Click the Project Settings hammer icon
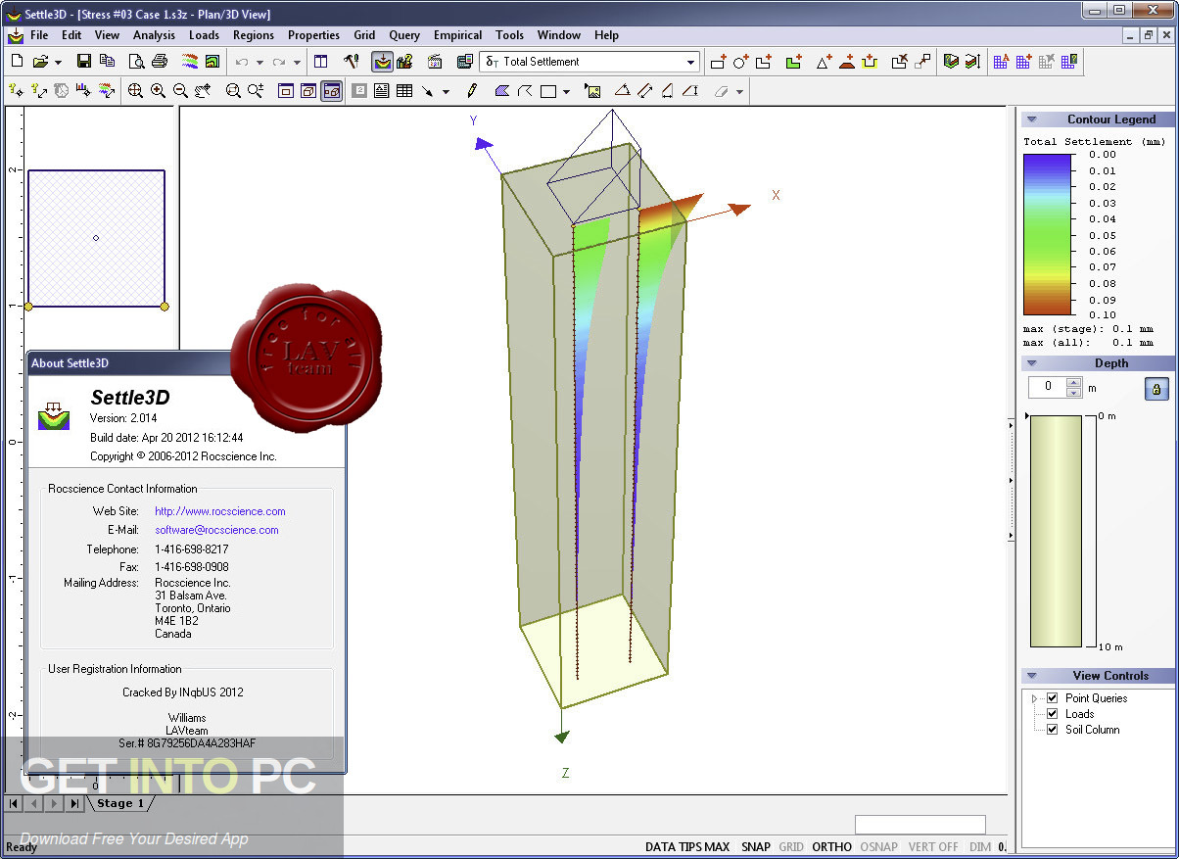This screenshot has width=1179, height=859. click(x=353, y=62)
